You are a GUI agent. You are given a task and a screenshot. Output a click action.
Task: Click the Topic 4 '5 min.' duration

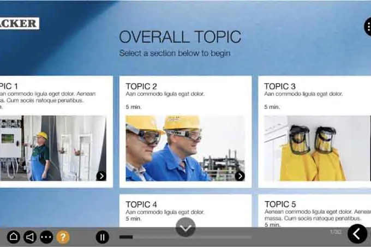(x=134, y=219)
